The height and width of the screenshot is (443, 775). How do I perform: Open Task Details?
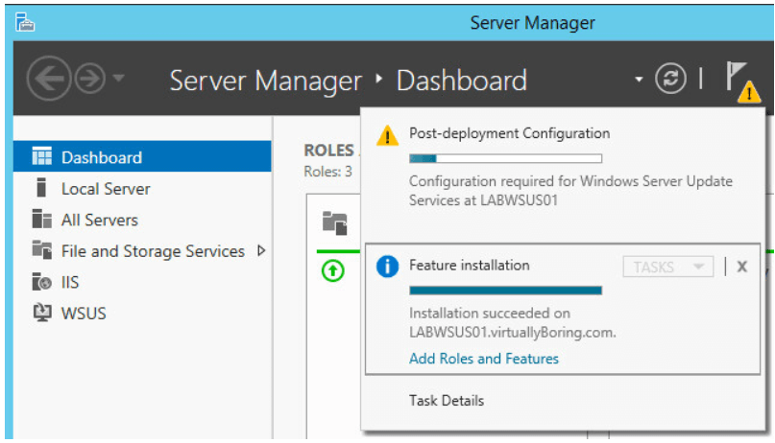click(447, 401)
